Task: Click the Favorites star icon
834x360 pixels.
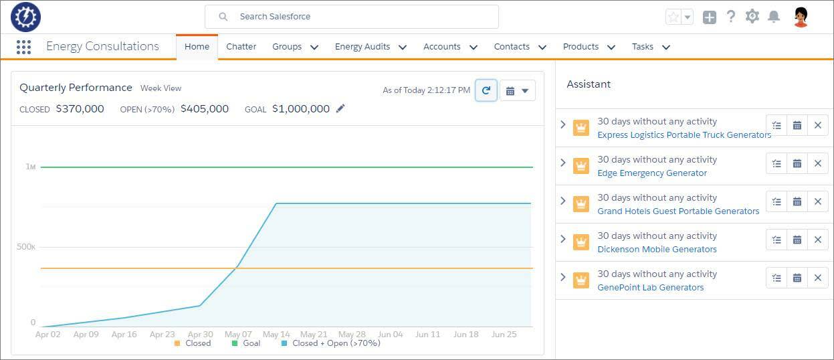Action: pos(673,17)
